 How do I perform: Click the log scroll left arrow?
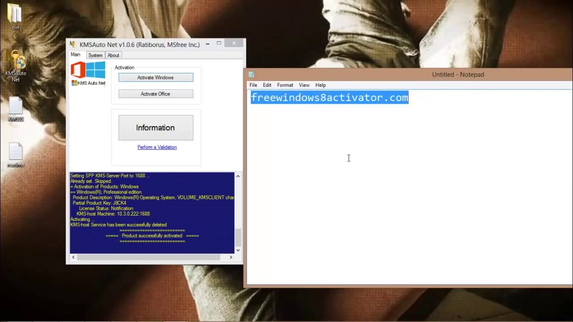pos(73,257)
